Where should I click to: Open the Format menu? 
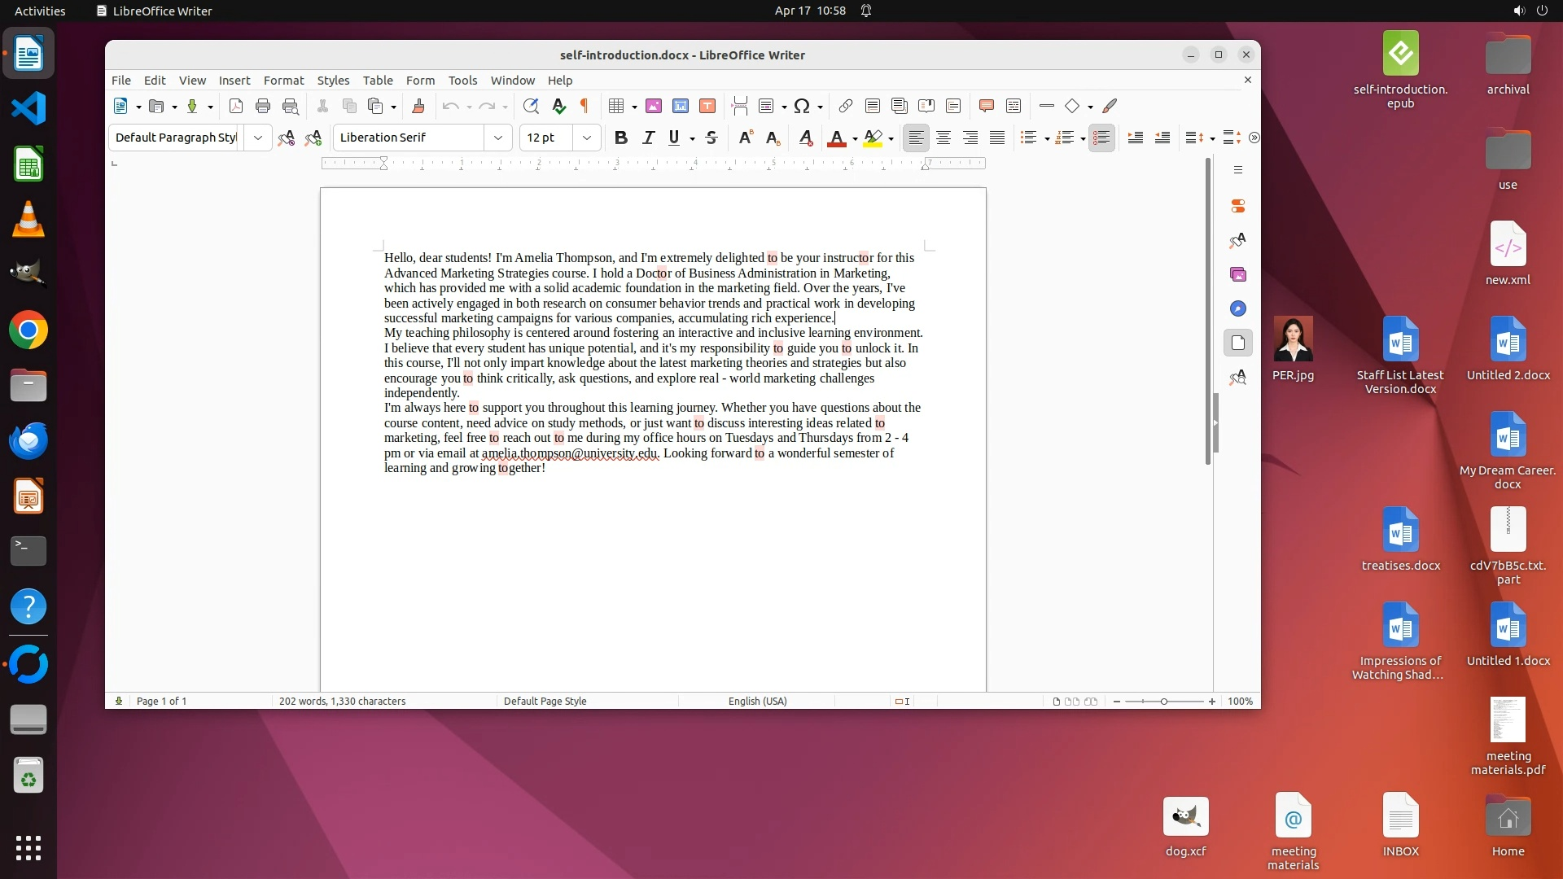(283, 80)
